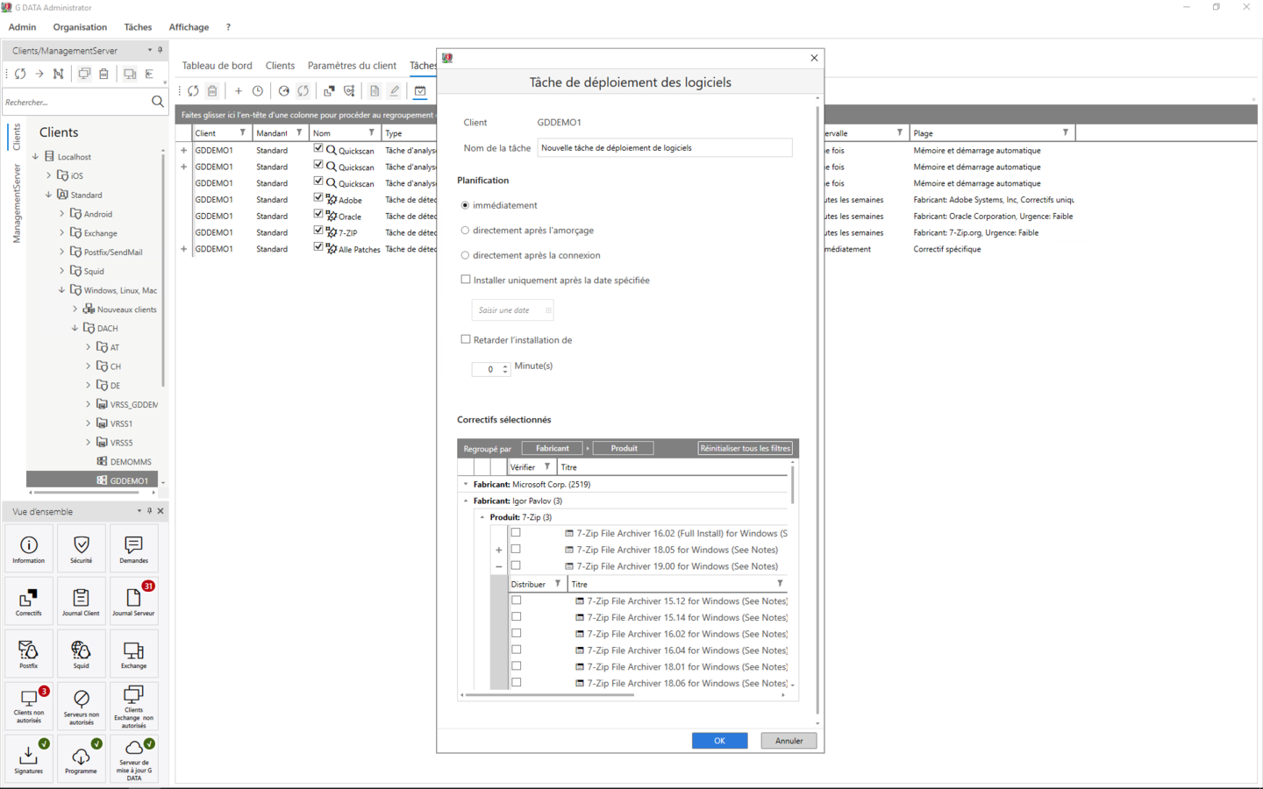
Task: Open the Programme status tile
Action: pyautogui.click(x=82, y=758)
